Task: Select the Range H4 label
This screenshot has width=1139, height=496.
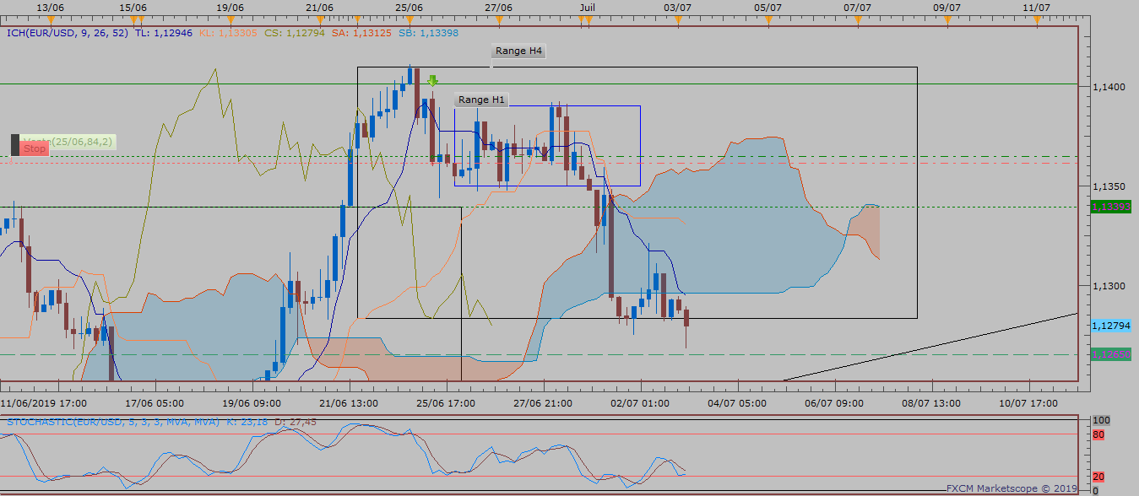Action: coord(518,51)
